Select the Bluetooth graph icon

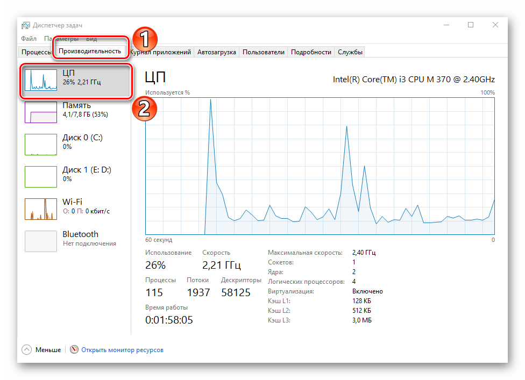coord(41,241)
